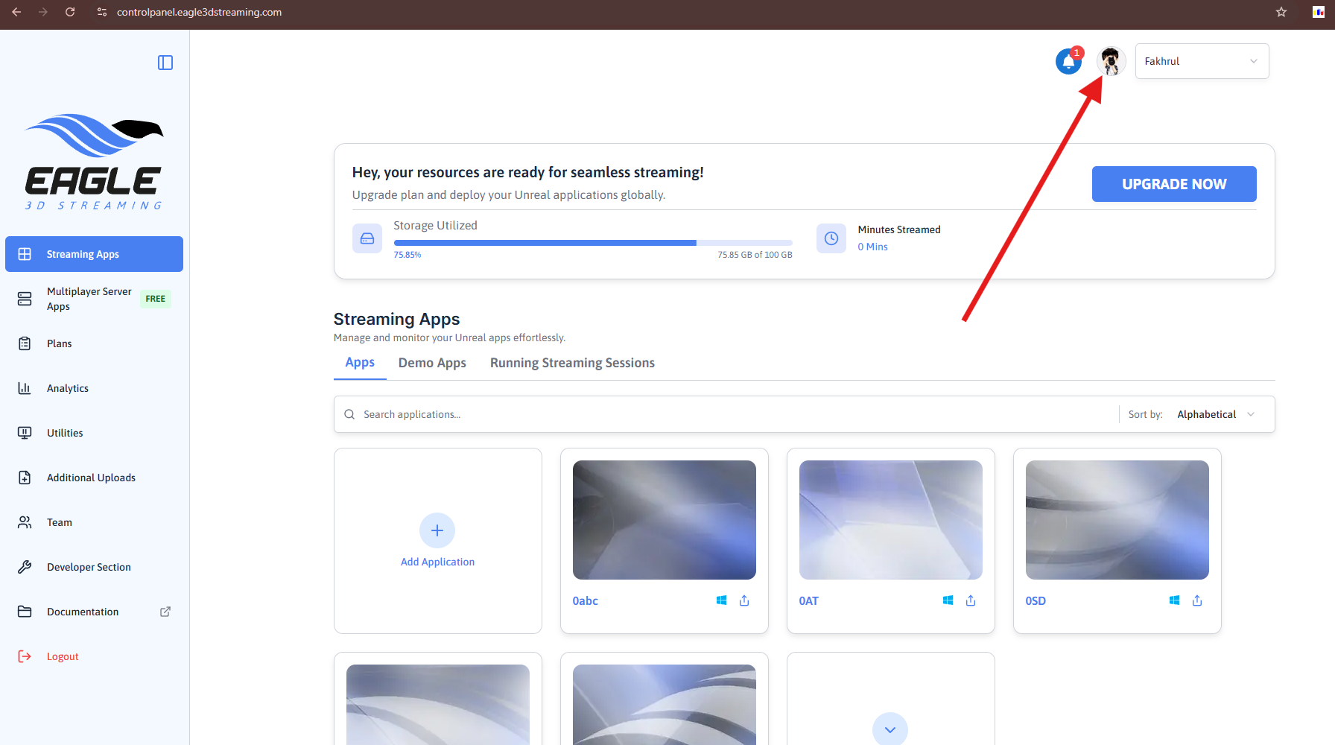The height and width of the screenshot is (745, 1335).
Task: Click the Multiplayer Server Apps server icon
Action: [x=25, y=299]
